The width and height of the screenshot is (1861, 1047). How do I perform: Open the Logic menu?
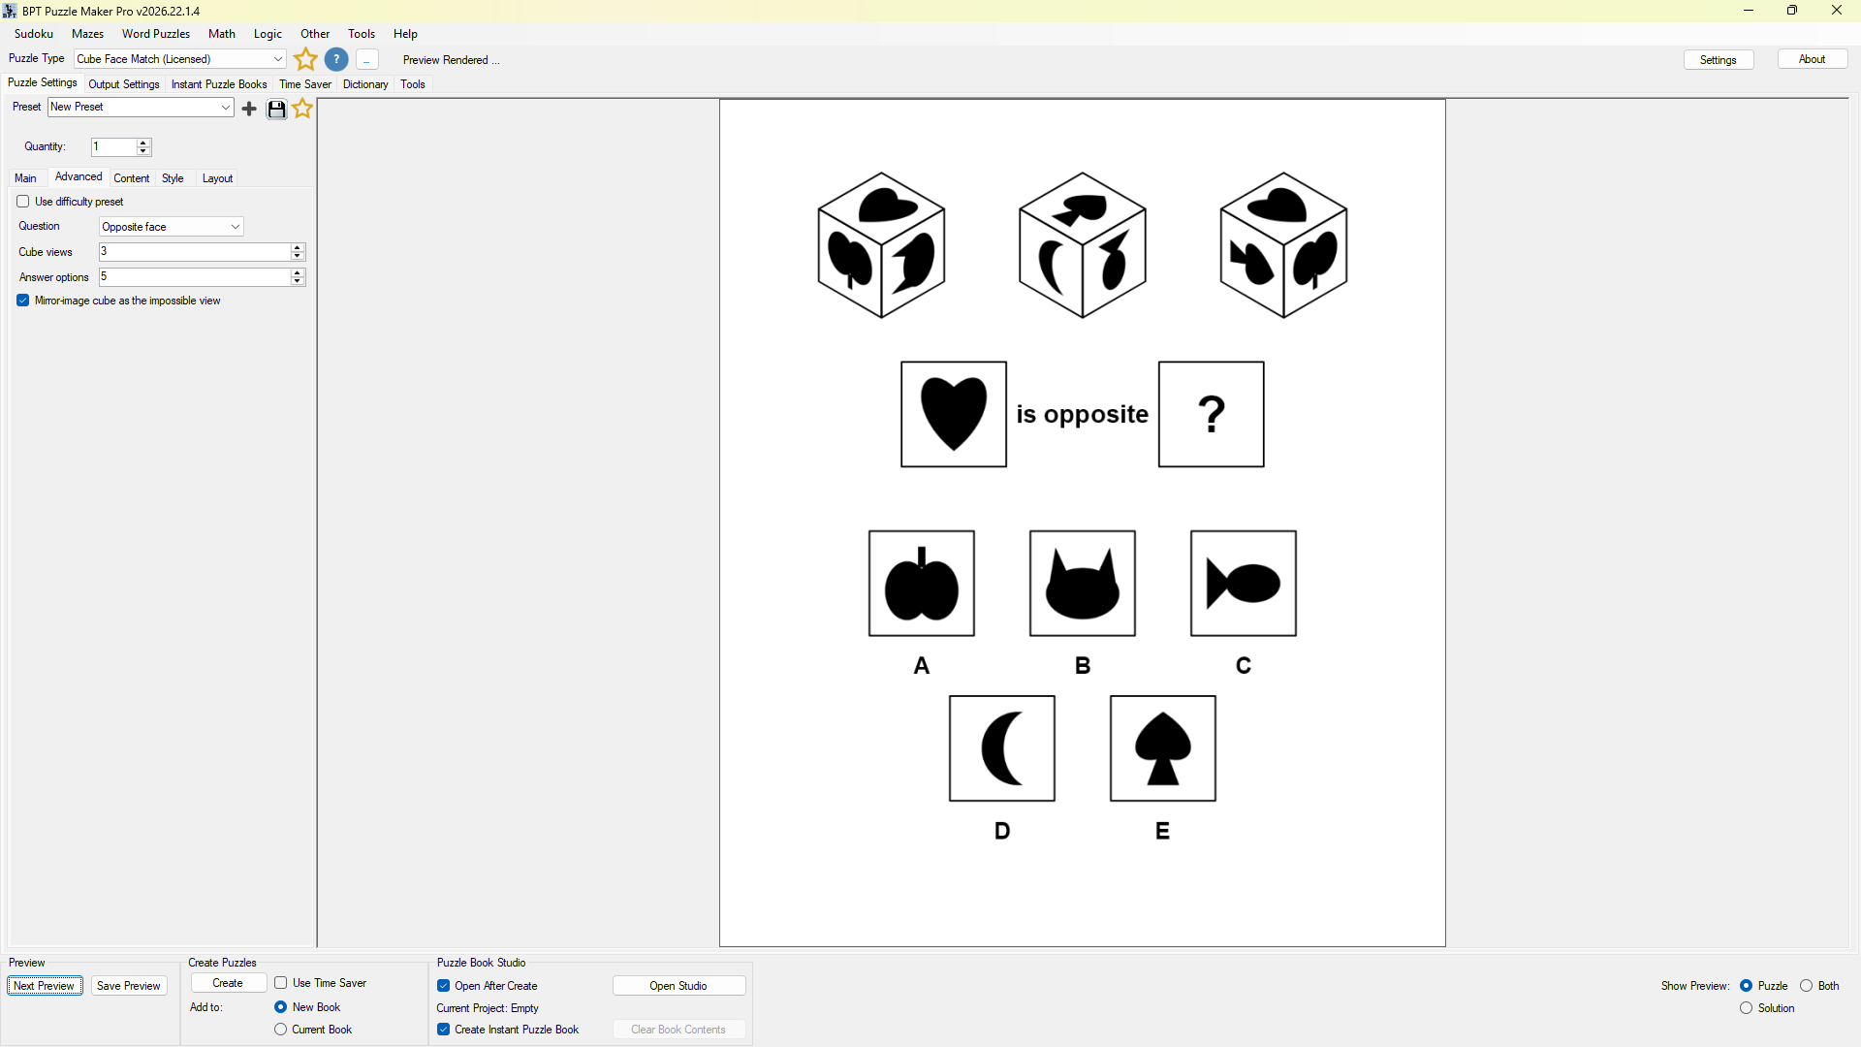click(x=268, y=34)
